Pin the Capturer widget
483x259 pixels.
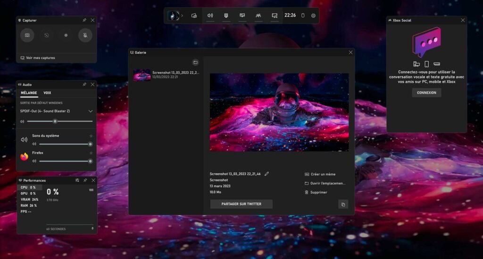[x=84, y=20]
